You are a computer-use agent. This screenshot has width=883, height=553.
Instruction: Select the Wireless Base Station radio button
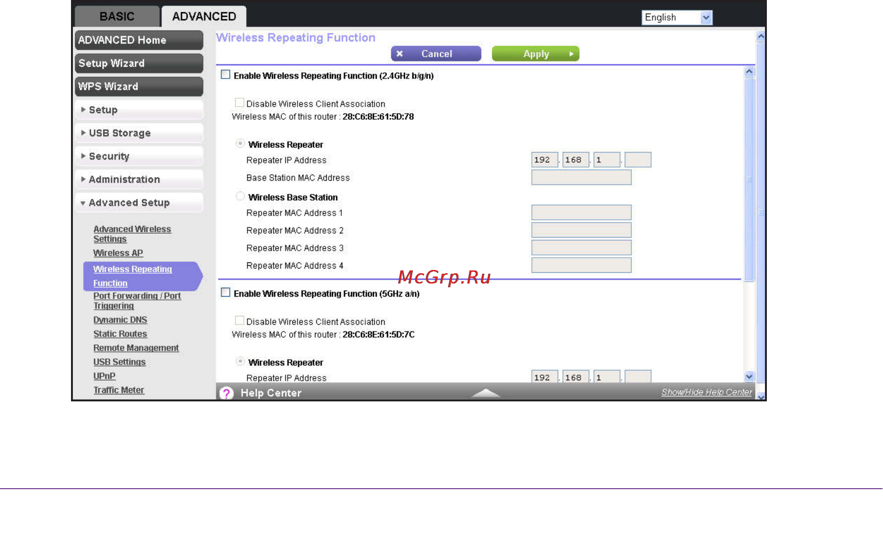pyautogui.click(x=240, y=196)
